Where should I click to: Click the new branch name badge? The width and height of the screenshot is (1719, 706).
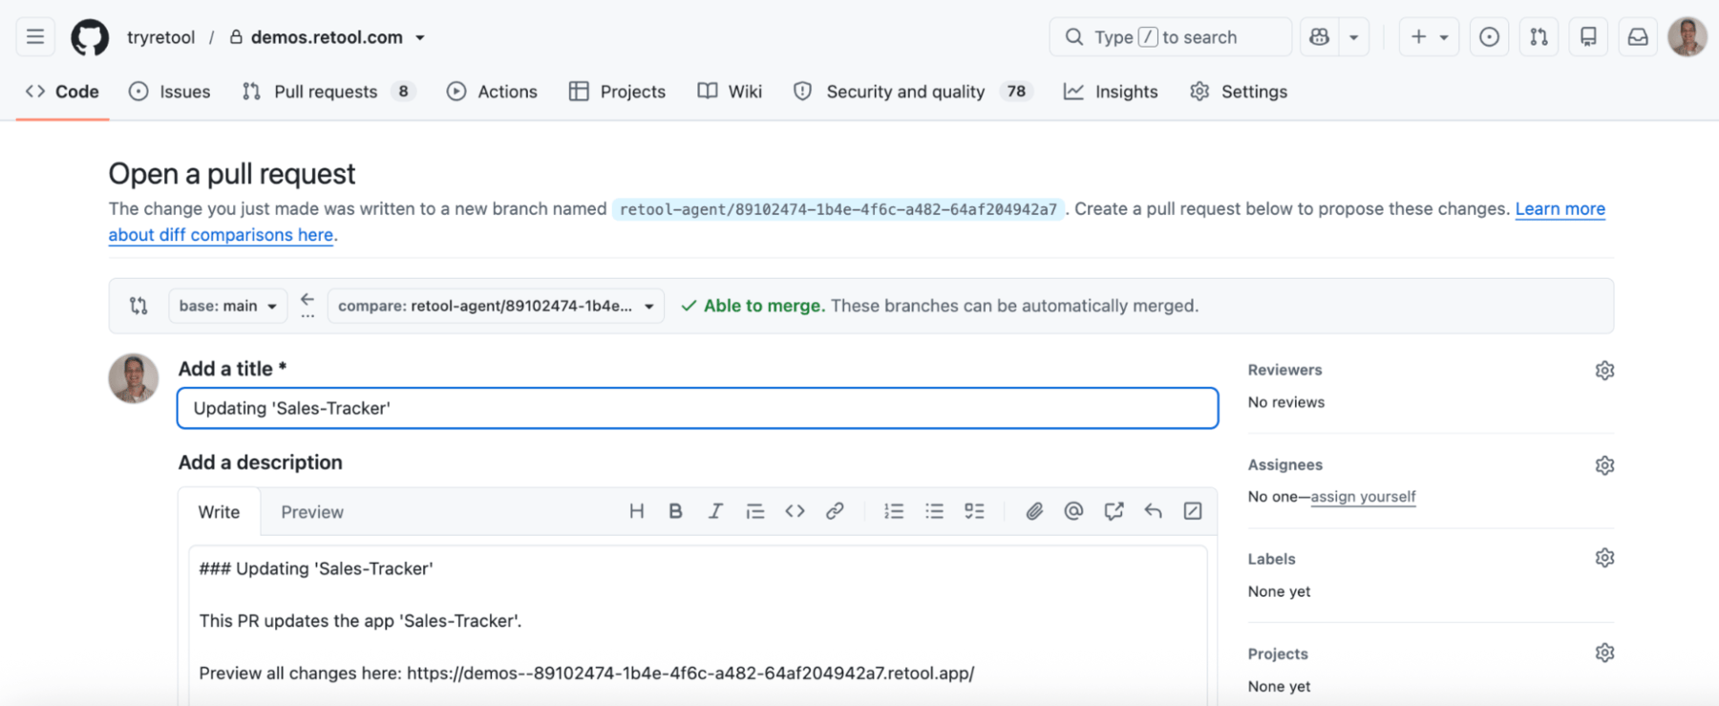(838, 209)
